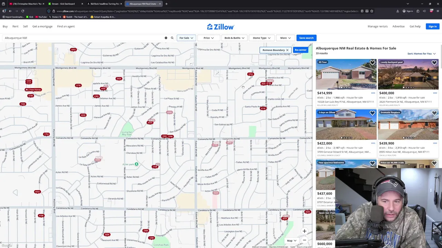Open the Reddit bookmark

click(75, 17)
